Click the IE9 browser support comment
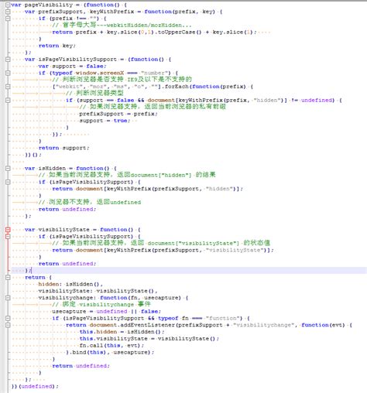Viewport: 367px width, 393px height. coord(122,80)
